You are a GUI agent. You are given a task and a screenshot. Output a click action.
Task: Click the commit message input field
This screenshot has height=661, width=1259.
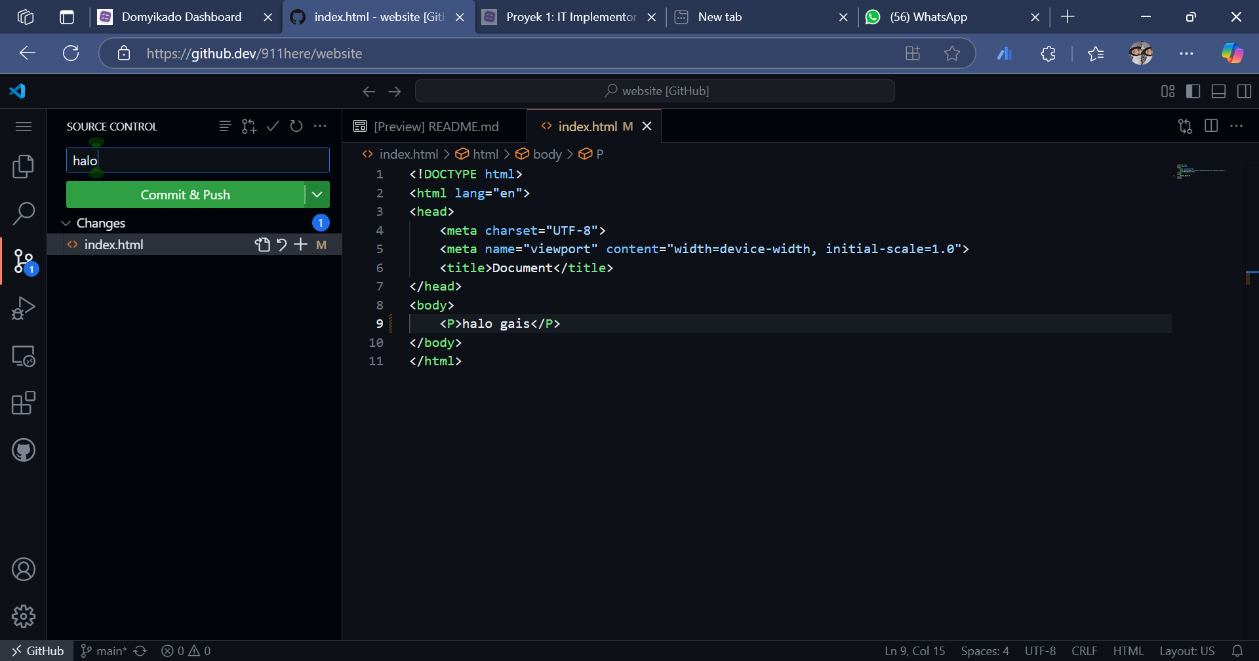point(197,161)
